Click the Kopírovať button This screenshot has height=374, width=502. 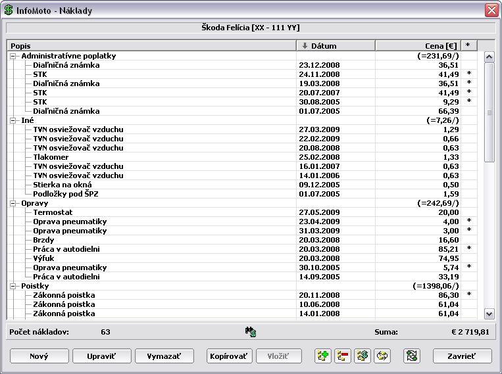pos(229,356)
